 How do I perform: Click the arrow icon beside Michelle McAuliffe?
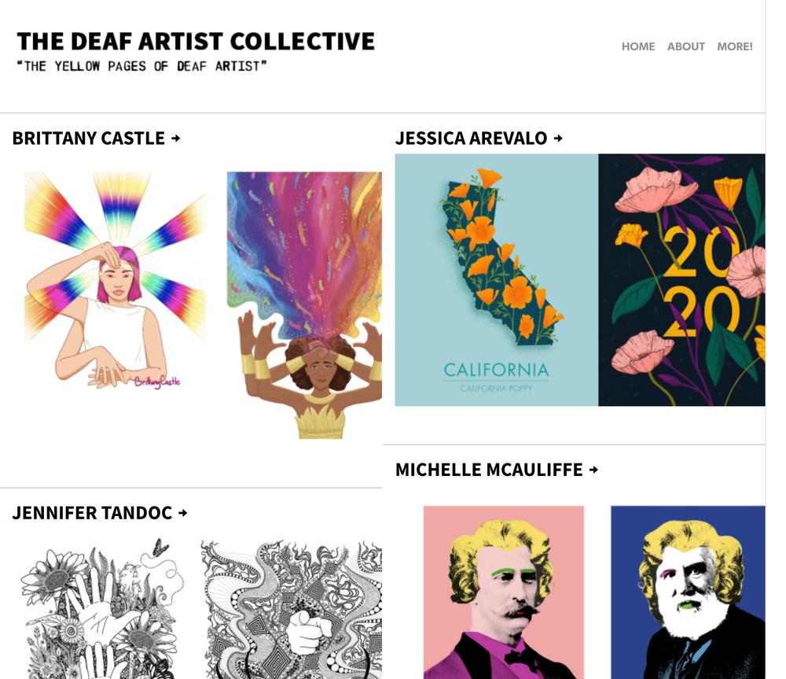(x=593, y=470)
